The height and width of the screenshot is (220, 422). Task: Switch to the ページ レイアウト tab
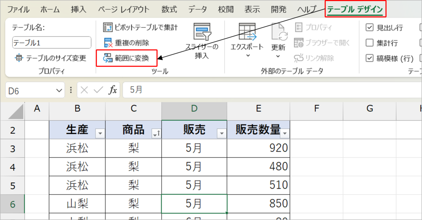click(124, 10)
